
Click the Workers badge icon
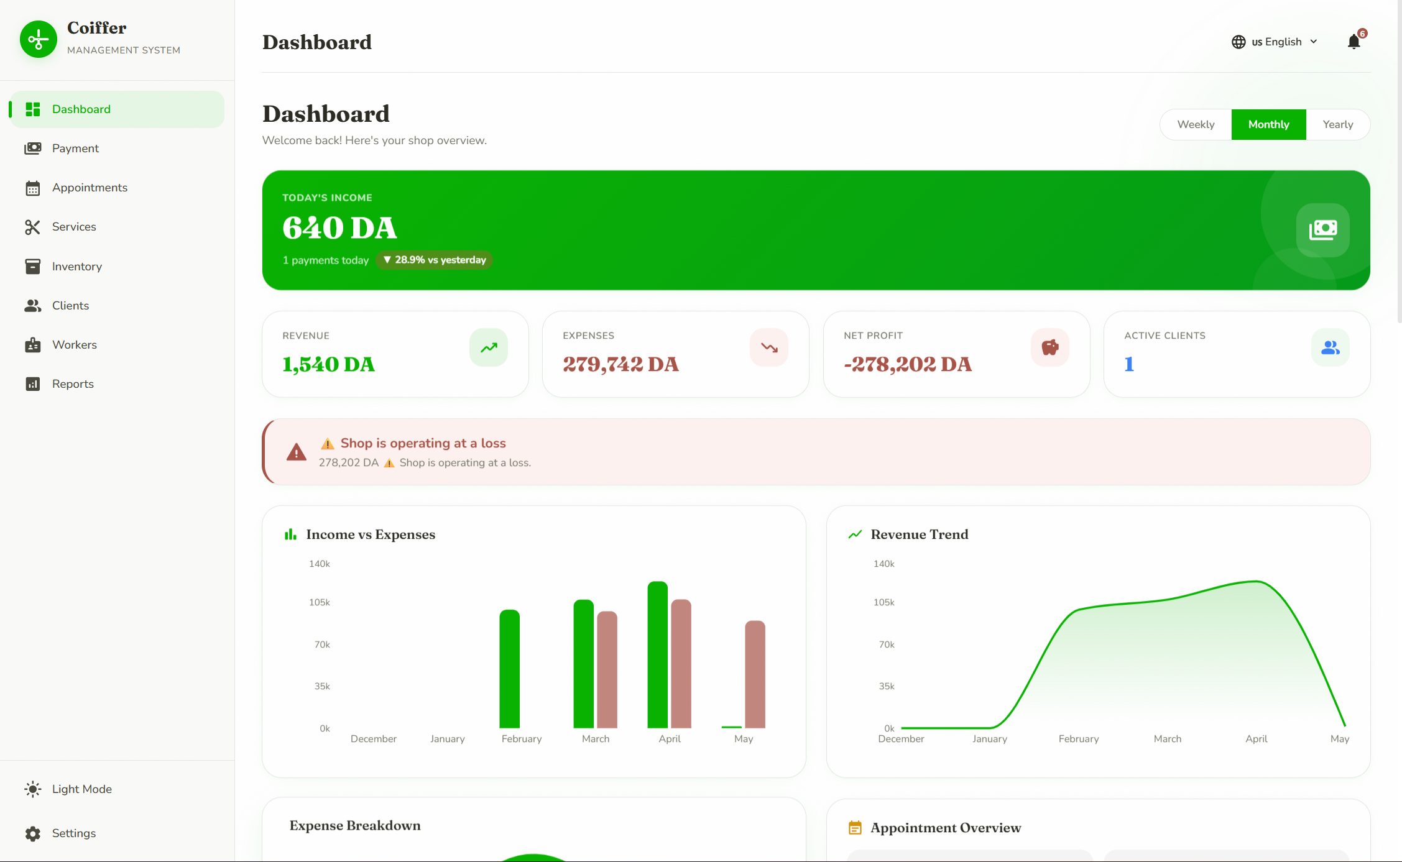33,345
